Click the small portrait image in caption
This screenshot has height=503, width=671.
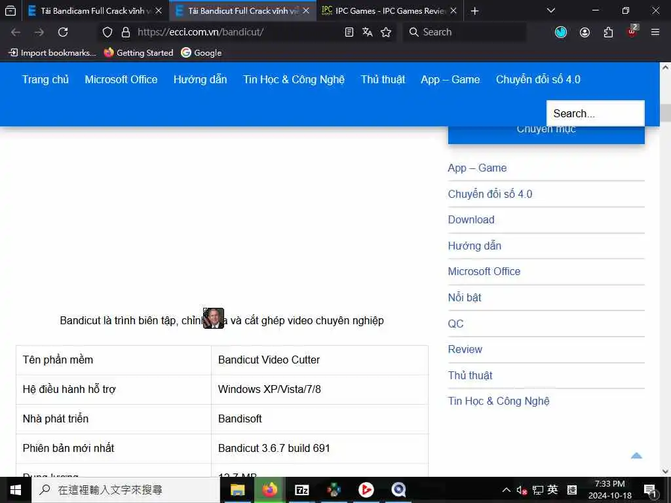pos(214,318)
